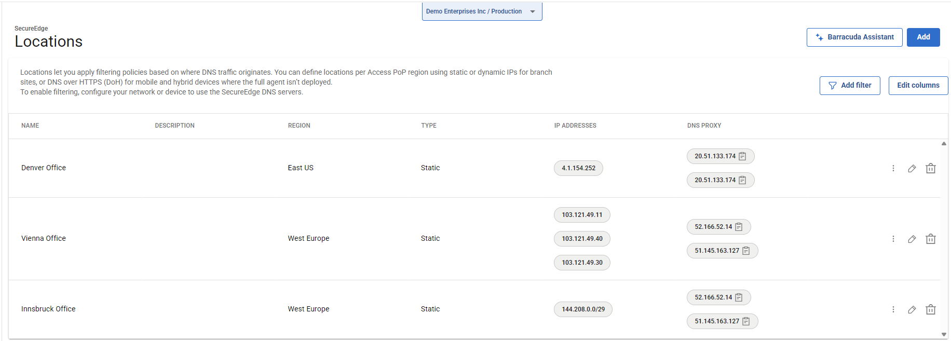Sort table by Region column header

click(x=299, y=126)
